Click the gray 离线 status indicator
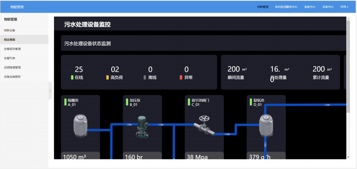This screenshot has width=357, height=169. tap(145, 77)
